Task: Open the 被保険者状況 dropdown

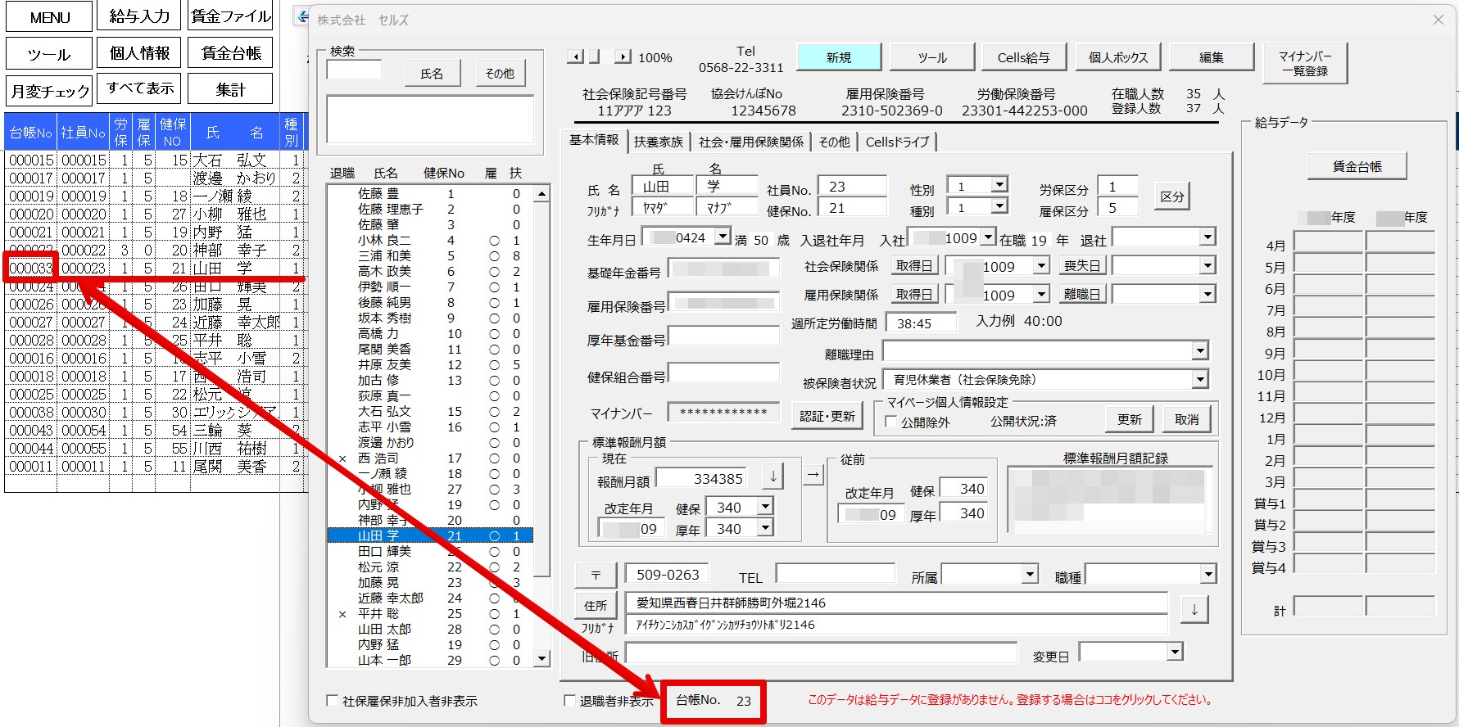Action: coord(1199,379)
